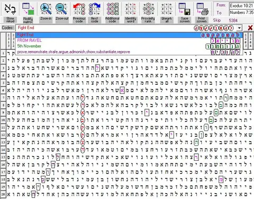The image size is (254, 199).
Task: Click the Skip value 5384
Action: click(233, 20)
